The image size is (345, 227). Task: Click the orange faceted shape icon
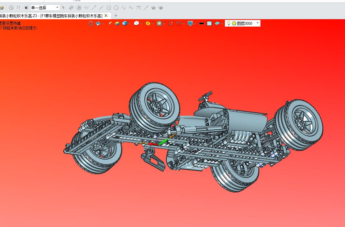(148, 23)
